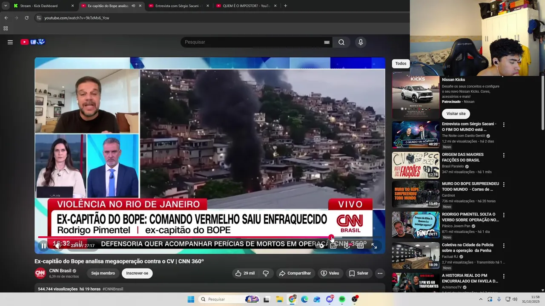The width and height of the screenshot is (545, 306).
Task: Open Coletiva na Cidade da Polícia thumbnail
Action: pos(416,255)
